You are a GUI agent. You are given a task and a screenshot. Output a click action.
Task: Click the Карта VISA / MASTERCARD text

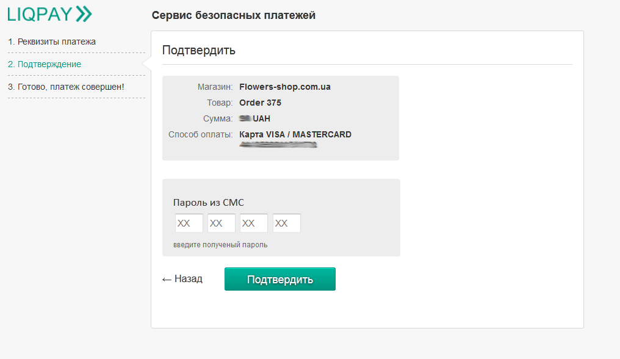point(295,134)
